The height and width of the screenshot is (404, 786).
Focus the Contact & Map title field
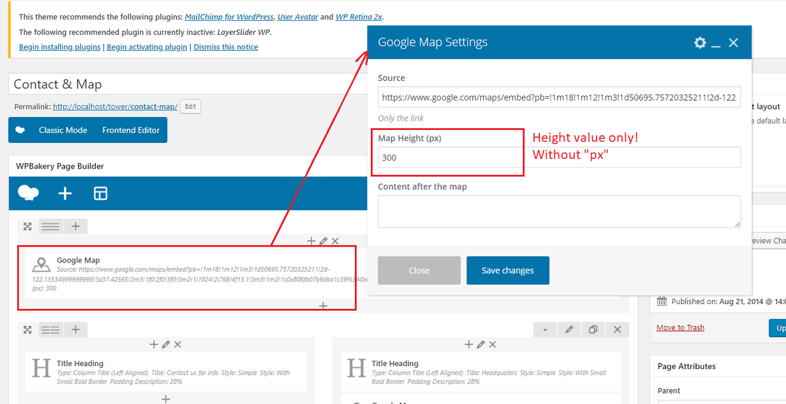pos(187,84)
